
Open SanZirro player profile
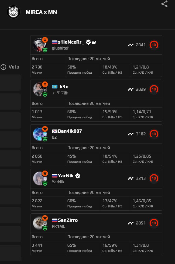click(x=68, y=220)
